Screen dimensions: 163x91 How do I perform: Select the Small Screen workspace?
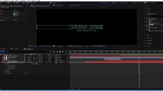click(125, 3)
